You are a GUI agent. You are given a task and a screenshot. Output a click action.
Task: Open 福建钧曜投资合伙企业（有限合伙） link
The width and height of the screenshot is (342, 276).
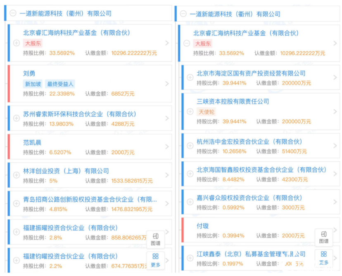coord(71,256)
